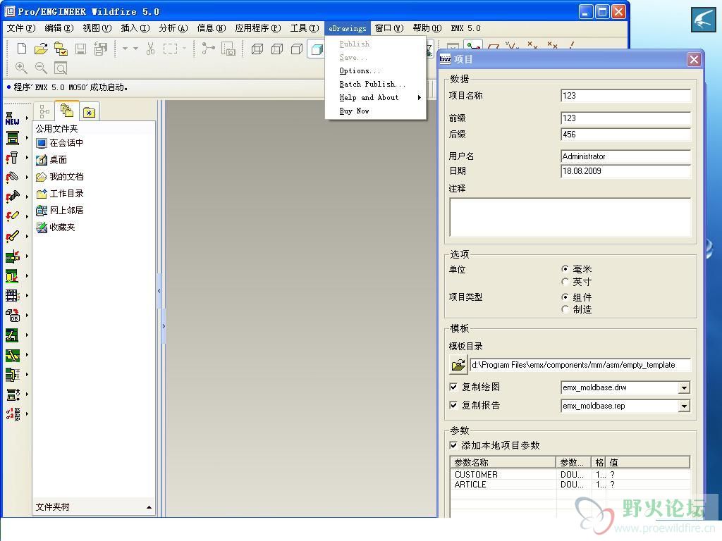The width and height of the screenshot is (722, 541).
Task: Open the emx_moldbase.rep dropdown
Action: 684,406
